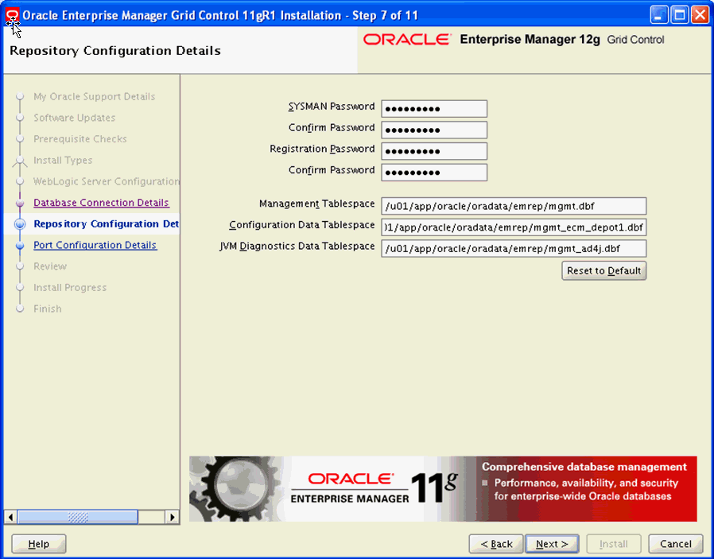This screenshot has height=559, width=714.
Task: Cancel the installation with Cancel button
Action: click(676, 544)
